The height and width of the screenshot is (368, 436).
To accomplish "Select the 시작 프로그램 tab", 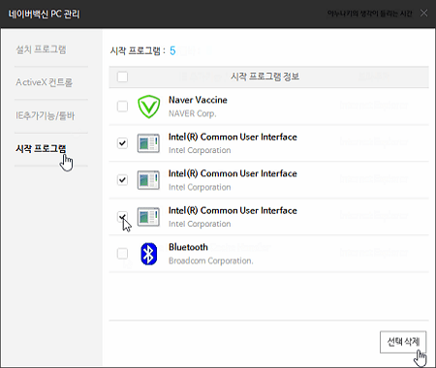I will (x=41, y=148).
